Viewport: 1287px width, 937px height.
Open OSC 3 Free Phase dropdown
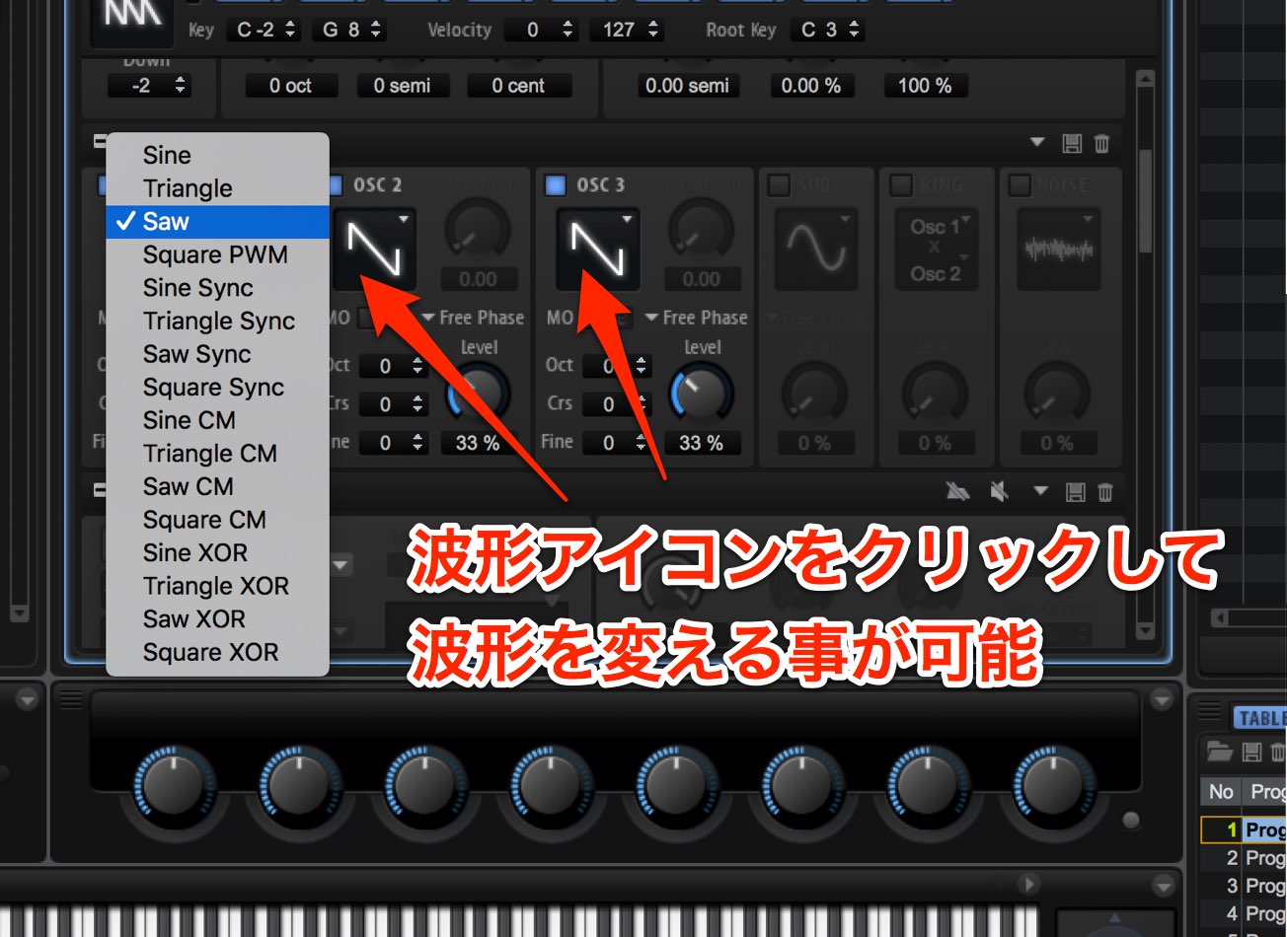click(x=696, y=318)
